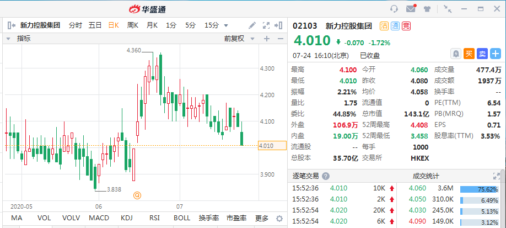Image resolution: width=506 pixels, height=228 pixels.
Task: Click the 15:52:54 trade row with 20K
Action: 343,210
